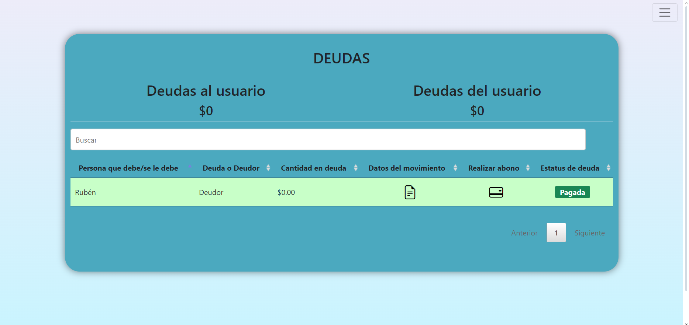689x325 pixels.
Task: Click sort arrows beside Datos del movimiento
Action: coord(455,168)
